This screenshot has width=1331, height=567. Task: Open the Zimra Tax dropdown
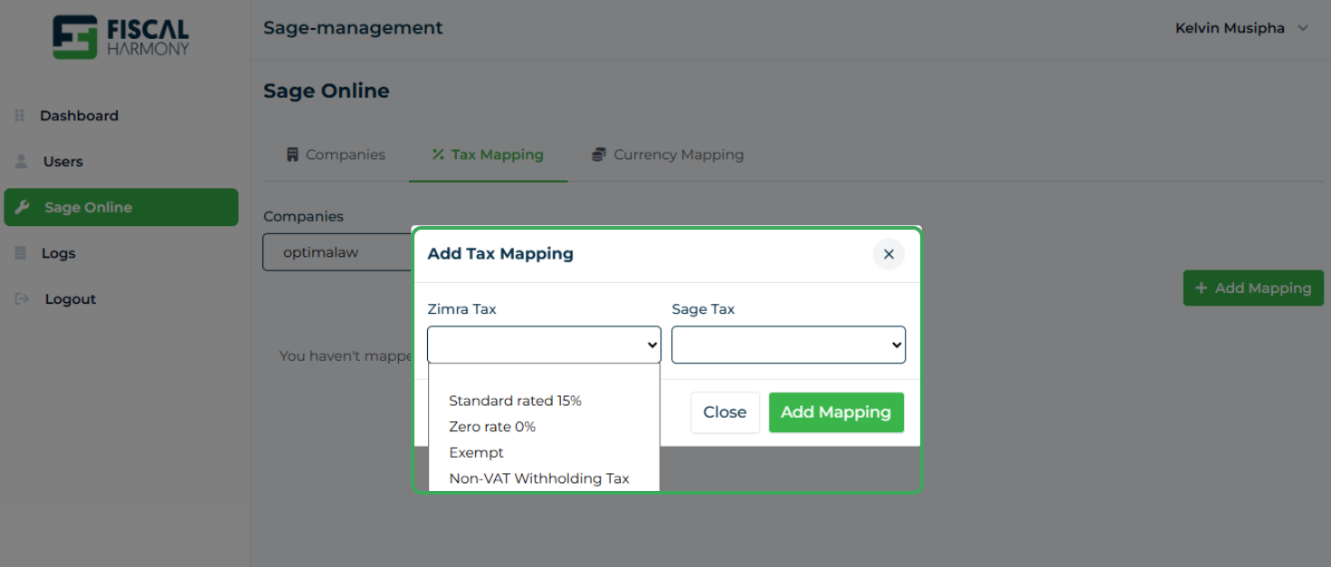pos(544,345)
